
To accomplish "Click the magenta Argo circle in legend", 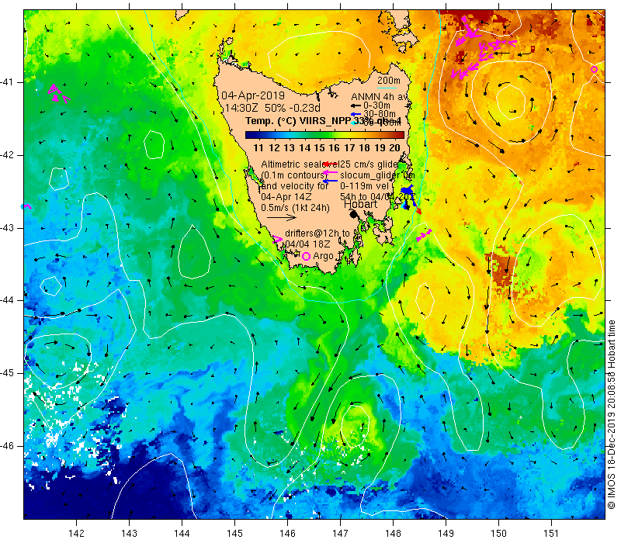I will click(306, 257).
